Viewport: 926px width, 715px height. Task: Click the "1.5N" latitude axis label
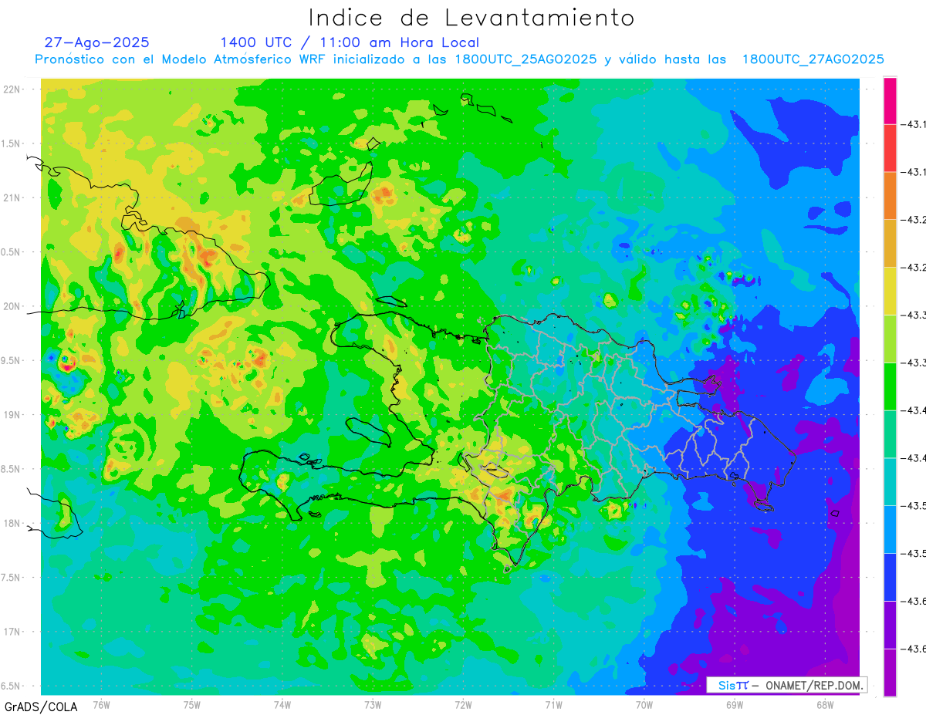12,143
